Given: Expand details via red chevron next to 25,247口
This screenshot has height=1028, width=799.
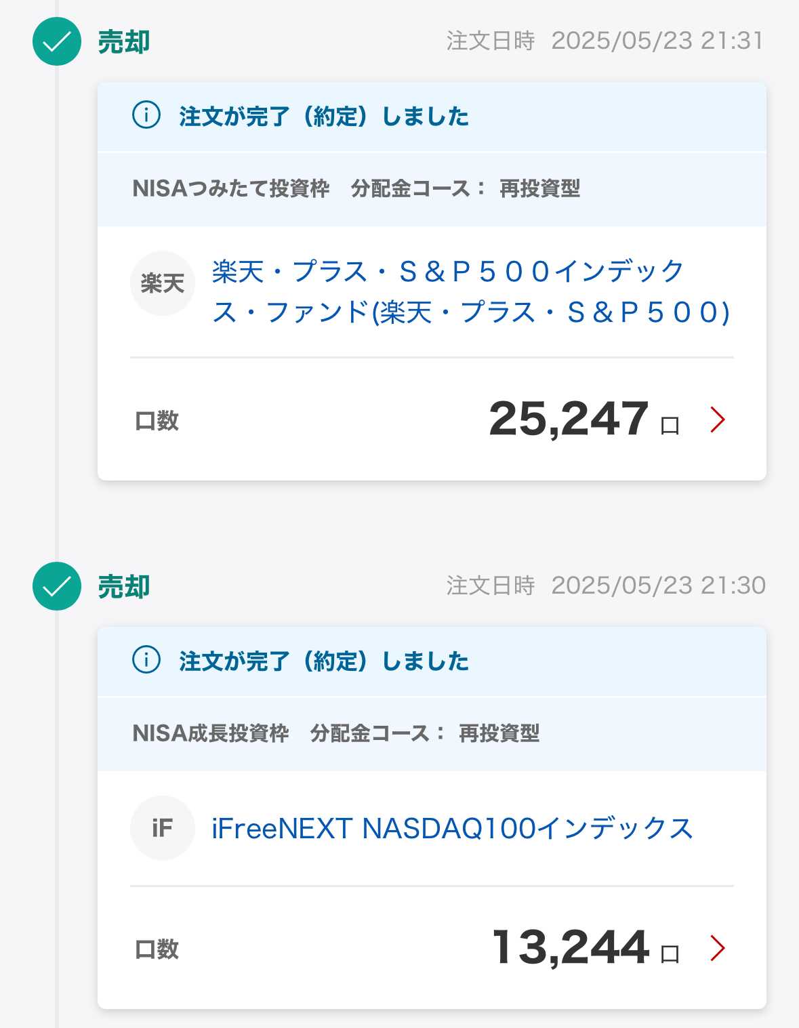Looking at the screenshot, I should click(x=718, y=419).
